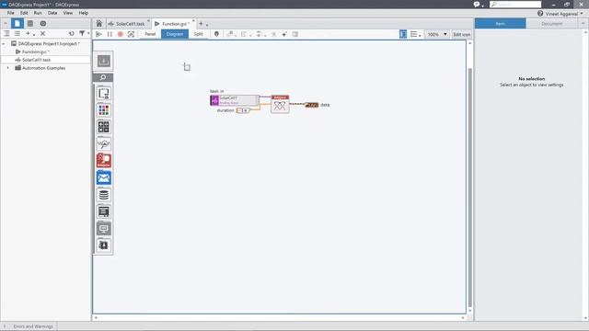Open the database storage palette icon
The width and height of the screenshot is (589, 331).
point(104,194)
